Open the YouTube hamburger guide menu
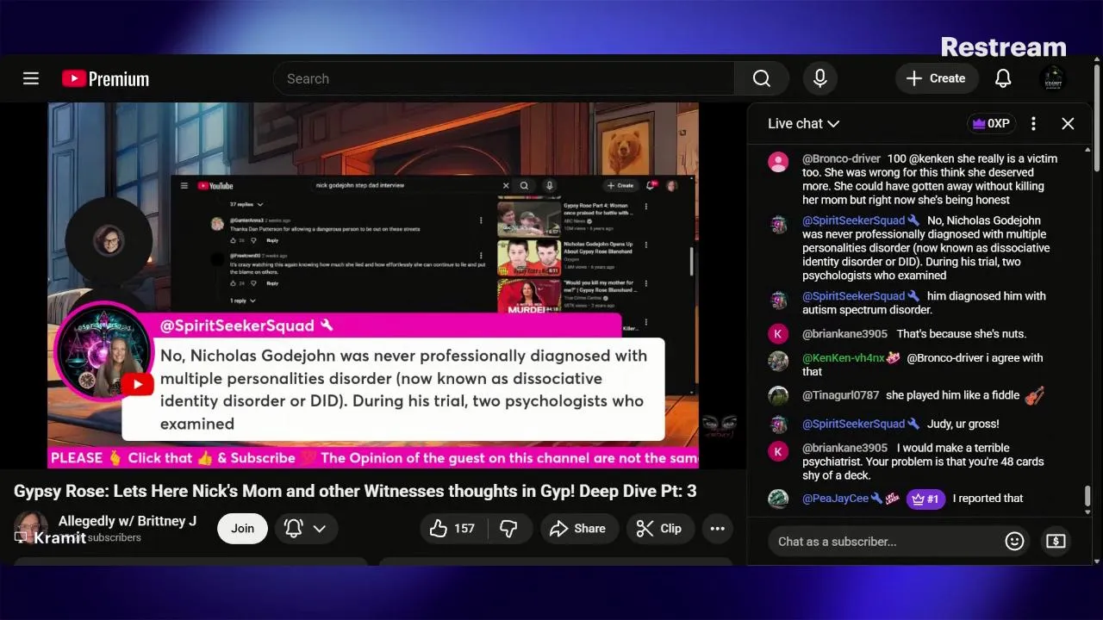The height and width of the screenshot is (620, 1103). [x=31, y=78]
